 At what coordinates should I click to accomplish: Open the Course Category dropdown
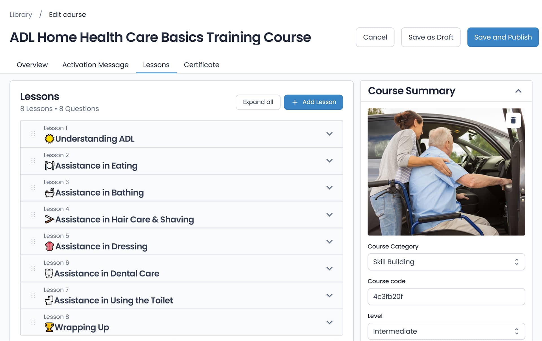(446, 262)
